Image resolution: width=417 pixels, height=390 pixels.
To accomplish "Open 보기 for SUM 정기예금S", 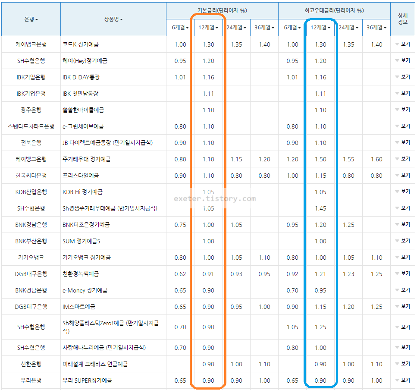I will [x=403, y=241].
